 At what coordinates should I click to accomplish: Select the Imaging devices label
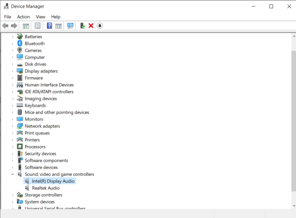pyautogui.click(x=41, y=99)
